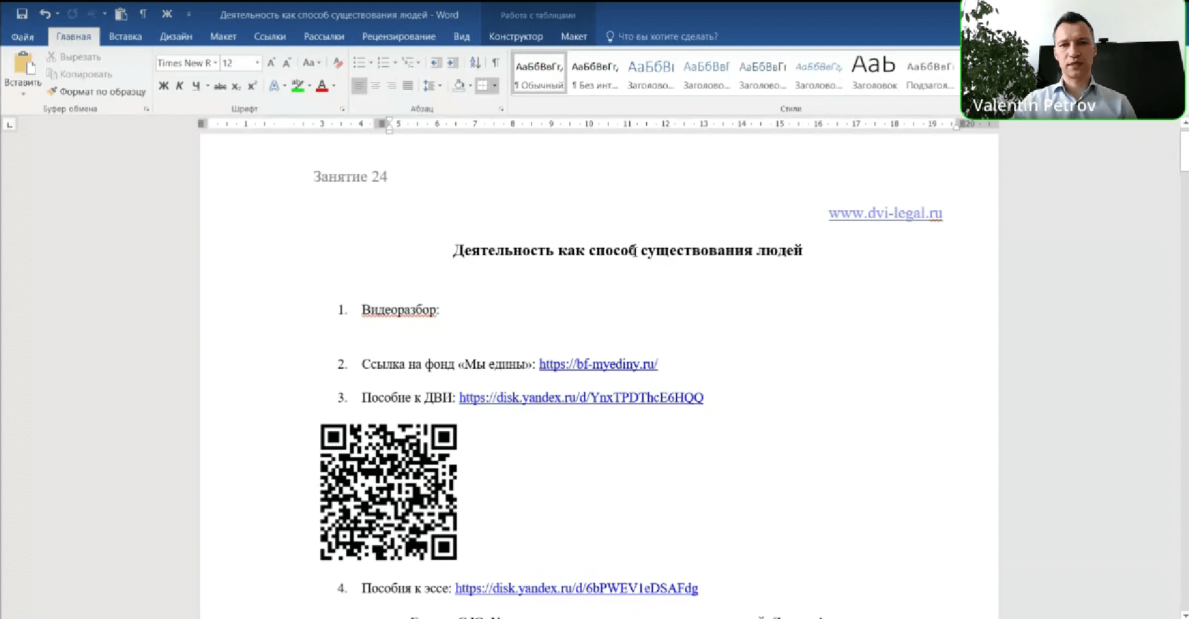Apply text effects button
This screenshot has height=619, width=1189.
(274, 86)
